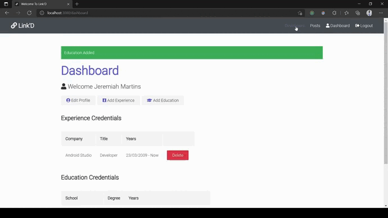The image size is (388, 218).
Task: Log out using the Logout link
Action: pyautogui.click(x=364, y=26)
